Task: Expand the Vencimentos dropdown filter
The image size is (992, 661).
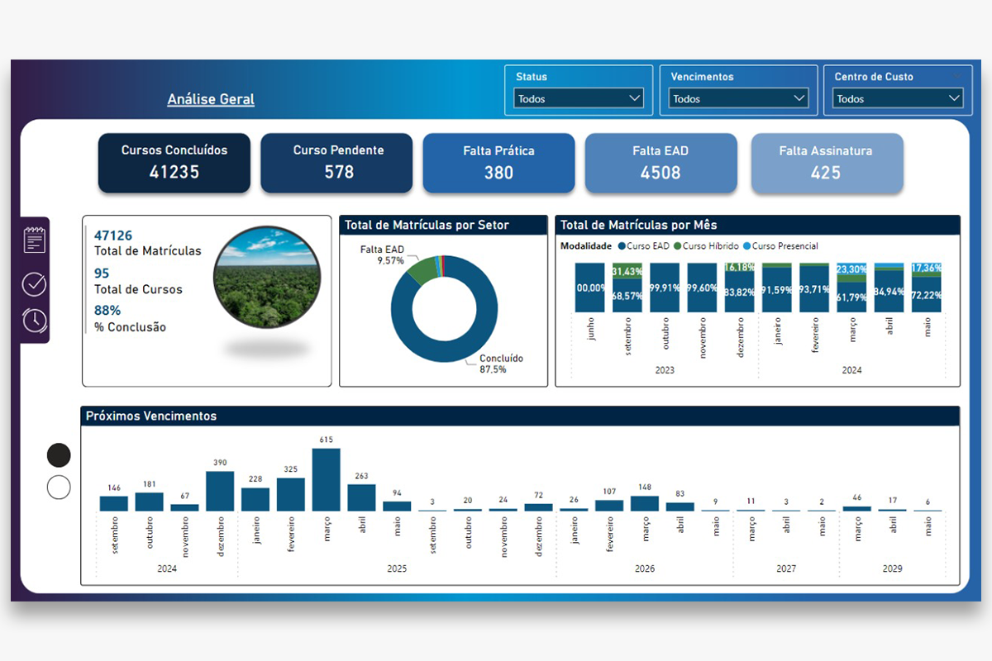Action: [738, 98]
